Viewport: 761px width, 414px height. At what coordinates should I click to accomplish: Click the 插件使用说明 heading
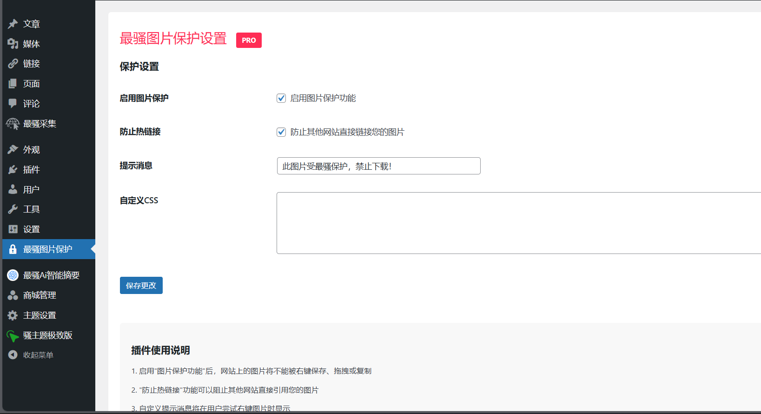(x=160, y=351)
